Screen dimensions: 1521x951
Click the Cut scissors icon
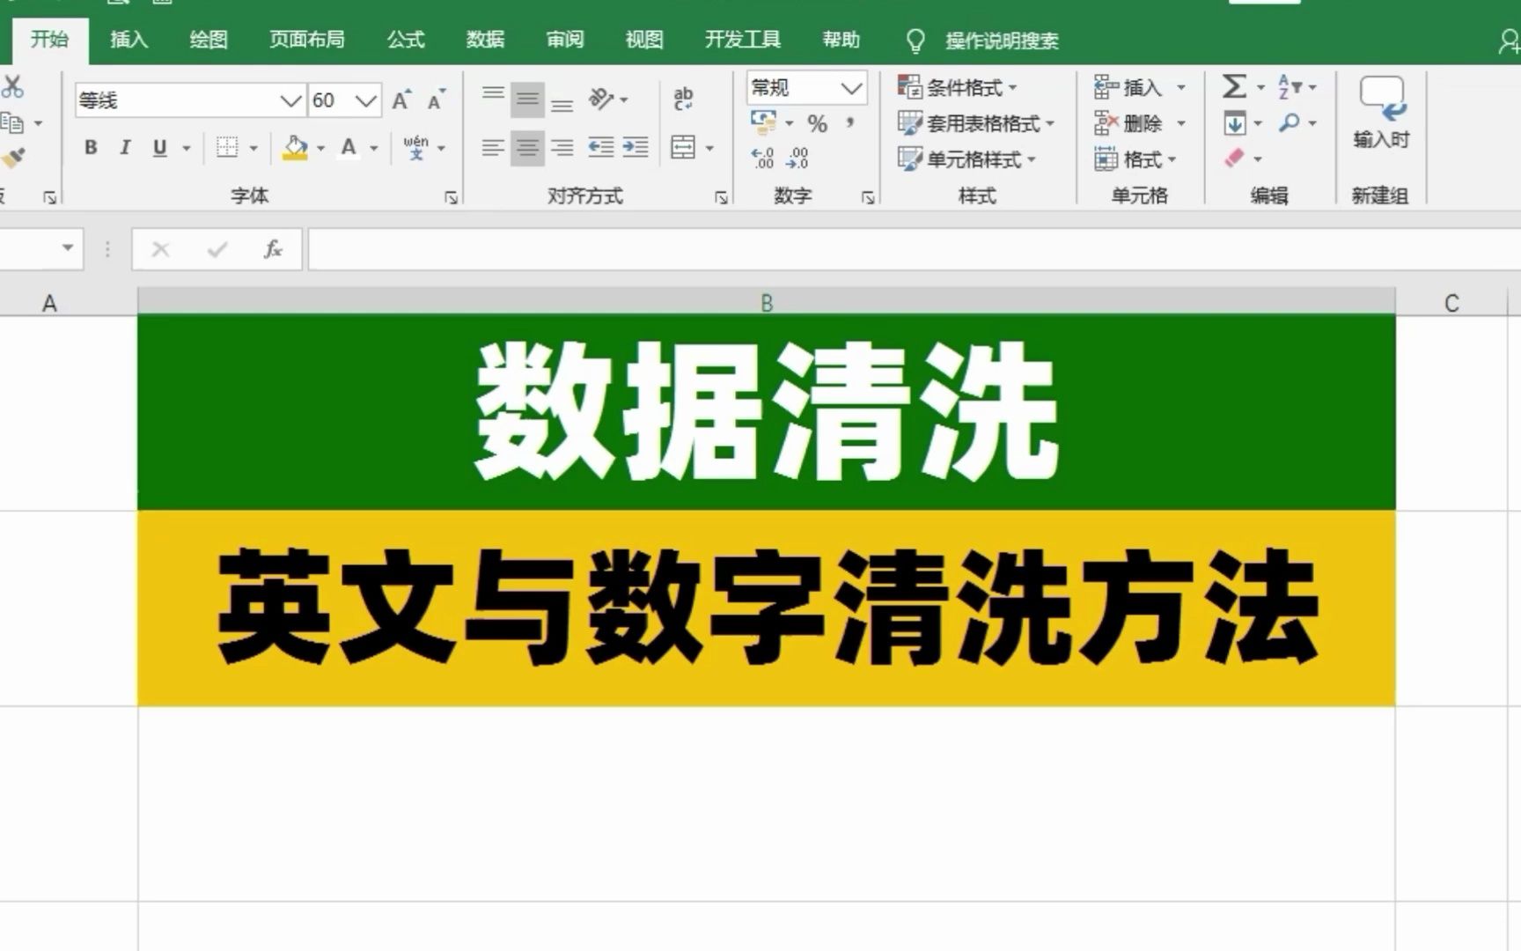click(11, 86)
